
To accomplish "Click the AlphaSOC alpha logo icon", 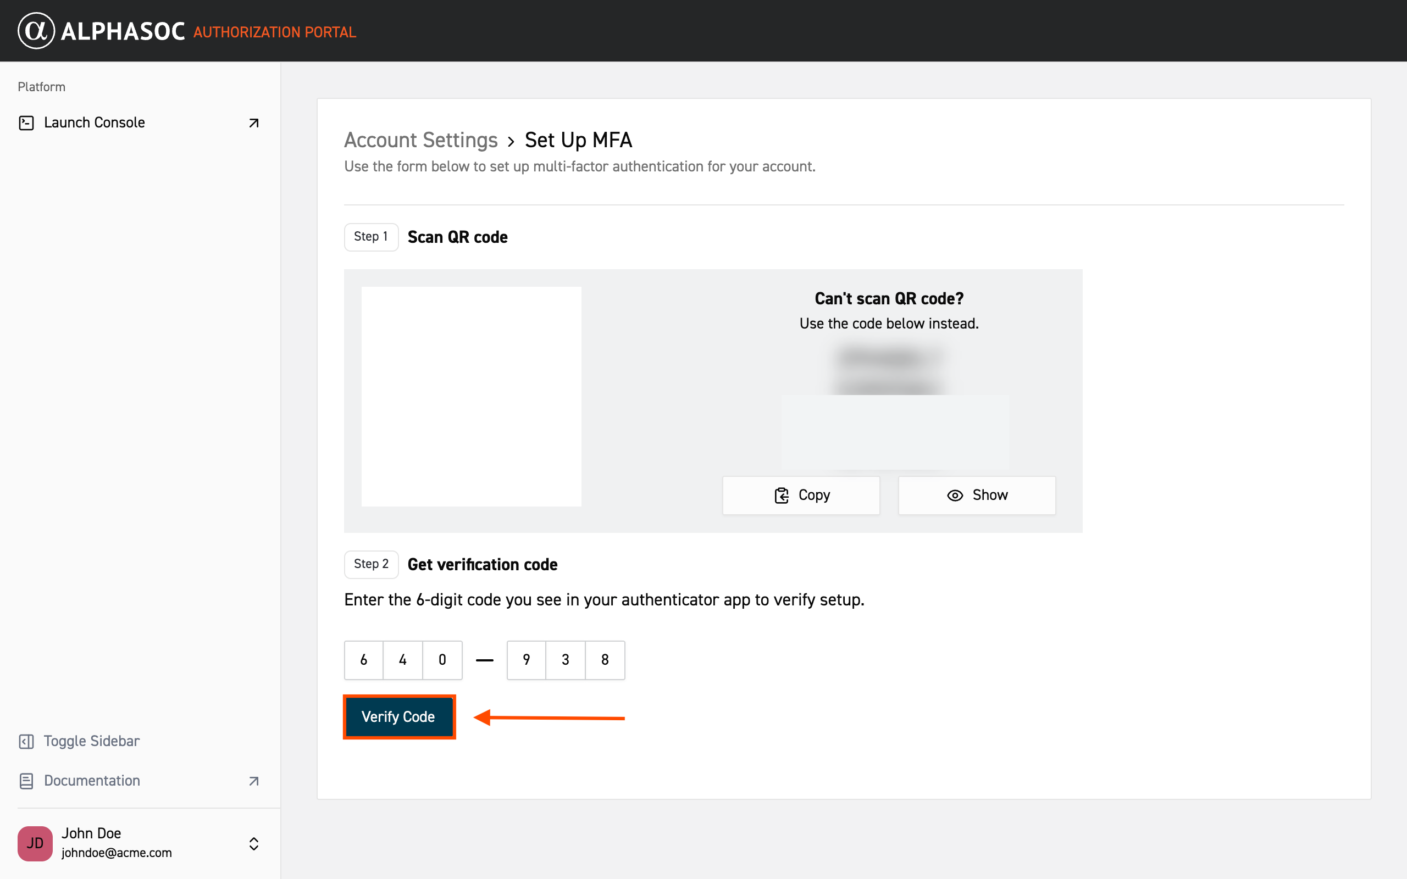I will tap(36, 31).
